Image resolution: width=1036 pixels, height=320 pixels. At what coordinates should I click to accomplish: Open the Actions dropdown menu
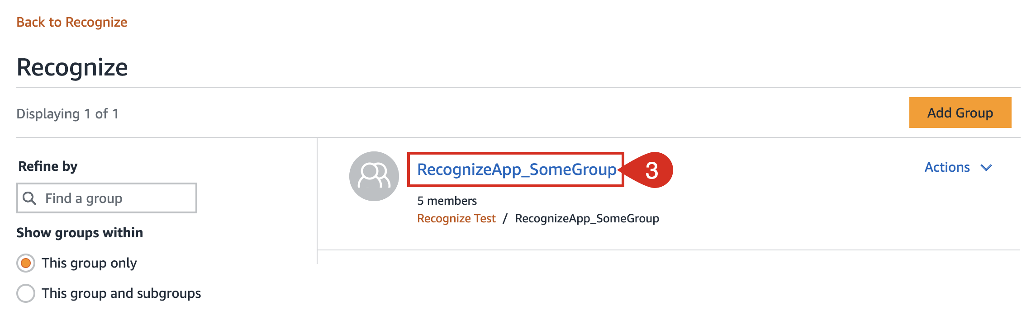tap(958, 167)
